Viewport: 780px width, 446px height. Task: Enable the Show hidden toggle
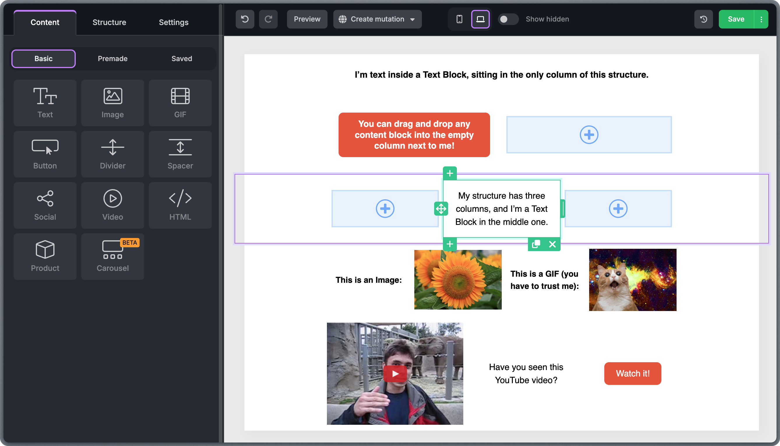point(508,19)
